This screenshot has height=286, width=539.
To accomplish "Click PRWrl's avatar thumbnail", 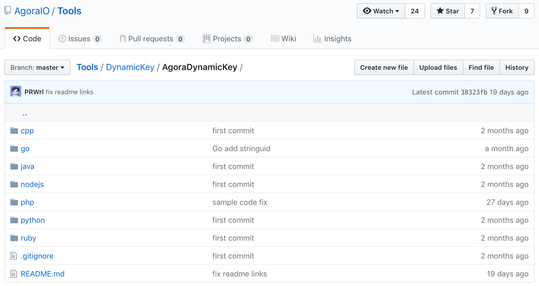I will tap(16, 91).
